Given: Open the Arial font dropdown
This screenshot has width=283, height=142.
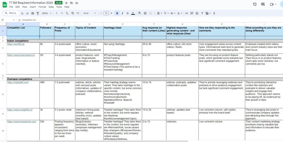Looking at the screenshot, I should click(90, 13).
